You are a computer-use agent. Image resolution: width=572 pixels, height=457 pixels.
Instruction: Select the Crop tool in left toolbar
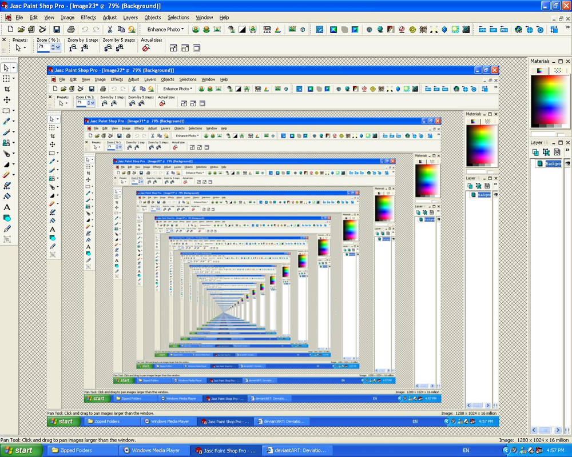click(x=6, y=89)
